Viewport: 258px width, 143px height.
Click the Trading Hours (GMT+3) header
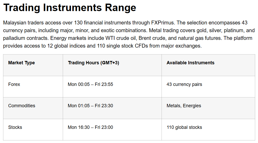93,63
